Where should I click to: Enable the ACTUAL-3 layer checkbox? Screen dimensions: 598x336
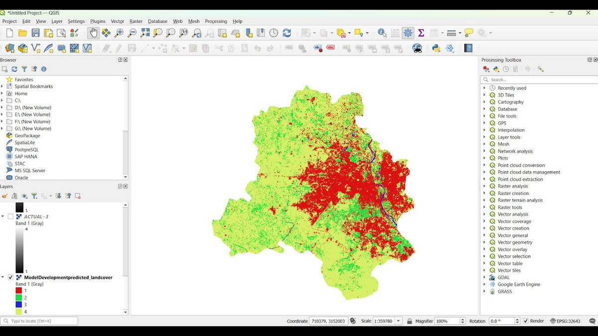10,217
